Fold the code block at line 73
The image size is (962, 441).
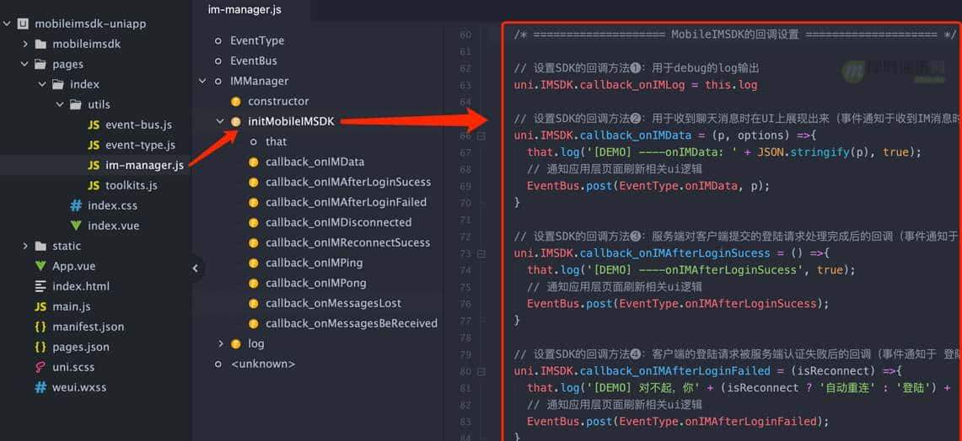coord(481,253)
